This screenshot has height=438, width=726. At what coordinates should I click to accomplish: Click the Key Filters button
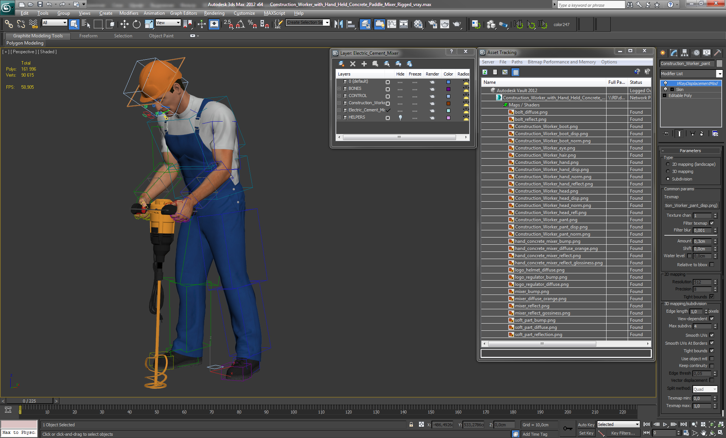(x=623, y=433)
